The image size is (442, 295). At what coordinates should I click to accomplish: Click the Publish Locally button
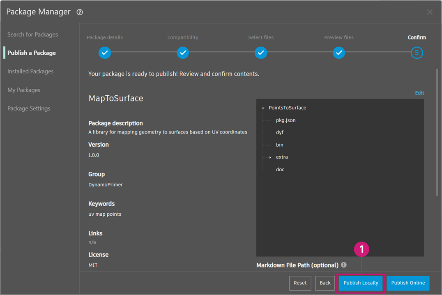coord(361,283)
